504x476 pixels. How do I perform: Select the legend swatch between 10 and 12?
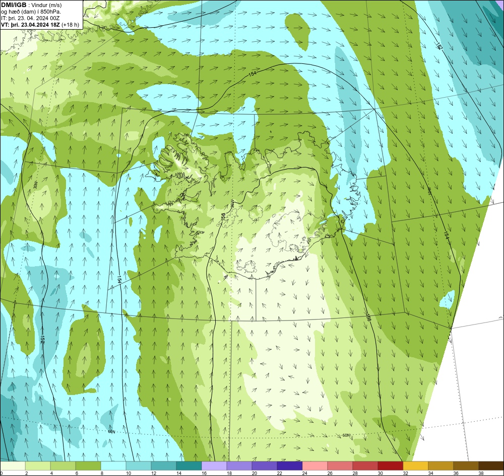pyautogui.click(x=139, y=466)
